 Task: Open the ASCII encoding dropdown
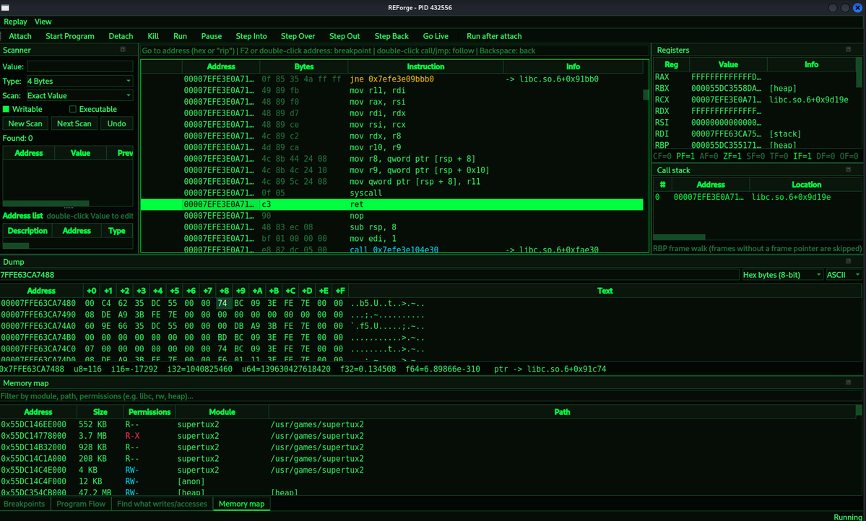844,275
